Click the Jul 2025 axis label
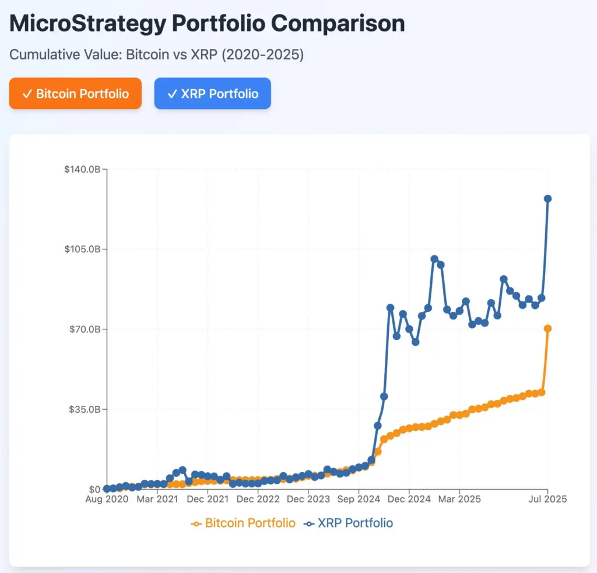 (547, 499)
